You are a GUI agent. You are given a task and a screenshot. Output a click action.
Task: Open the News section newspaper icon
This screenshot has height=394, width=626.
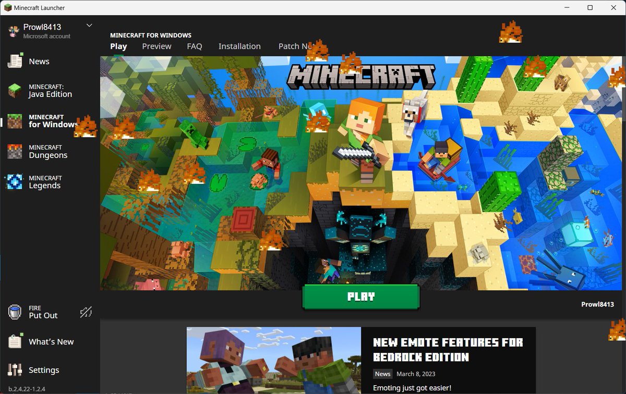[x=15, y=61]
